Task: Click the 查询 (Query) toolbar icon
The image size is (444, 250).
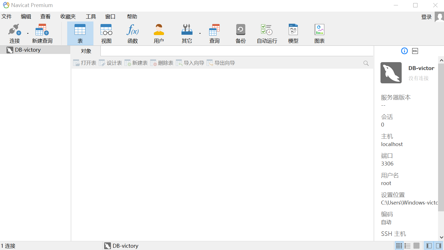Action: (215, 34)
